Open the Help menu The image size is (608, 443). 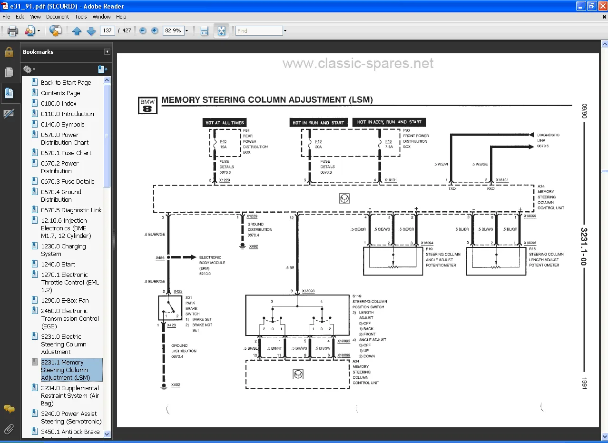pyautogui.click(x=121, y=17)
